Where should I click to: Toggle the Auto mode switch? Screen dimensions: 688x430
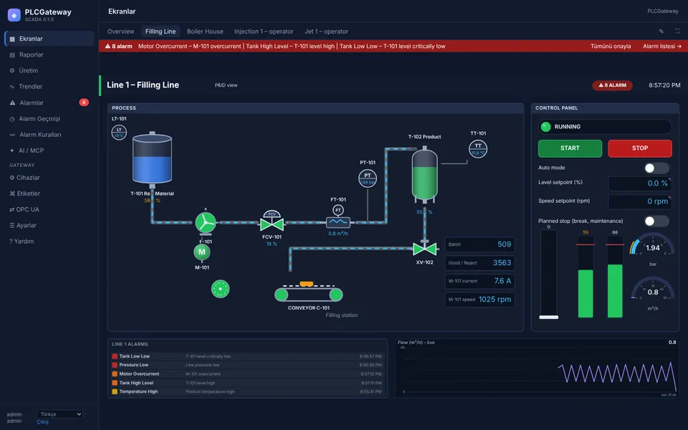tap(656, 168)
